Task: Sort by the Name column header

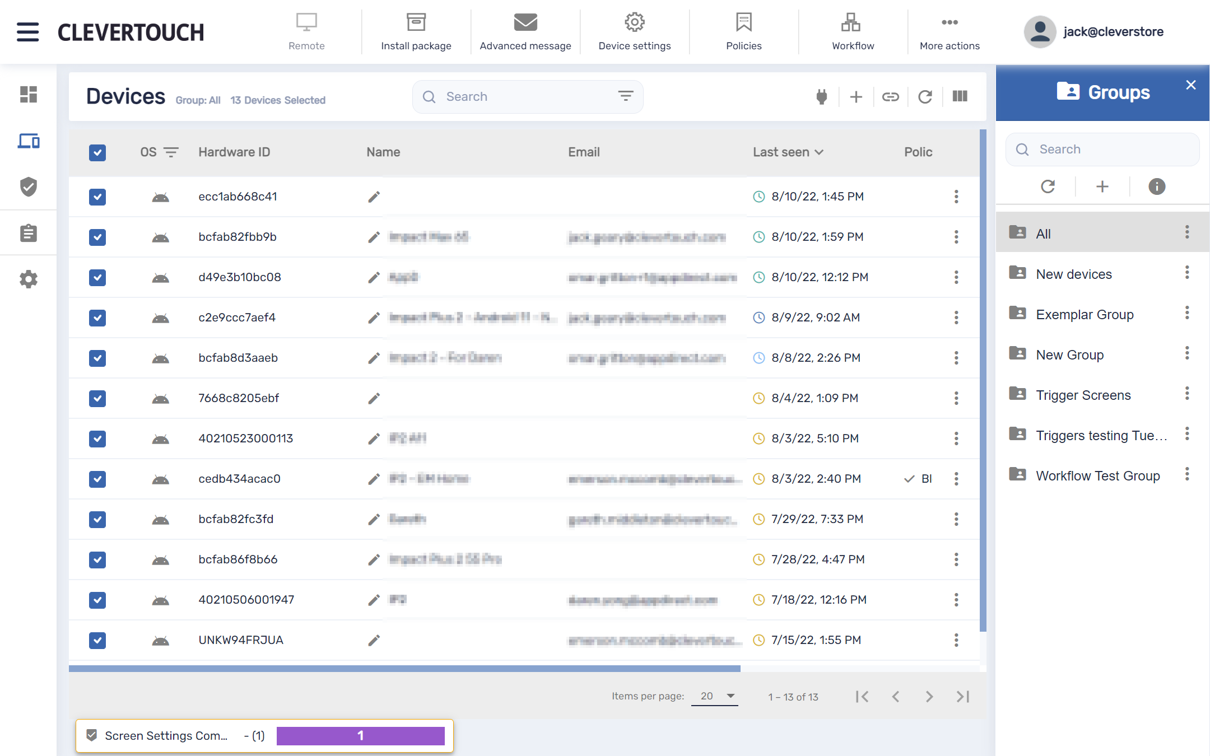Action: tap(383, 152)
